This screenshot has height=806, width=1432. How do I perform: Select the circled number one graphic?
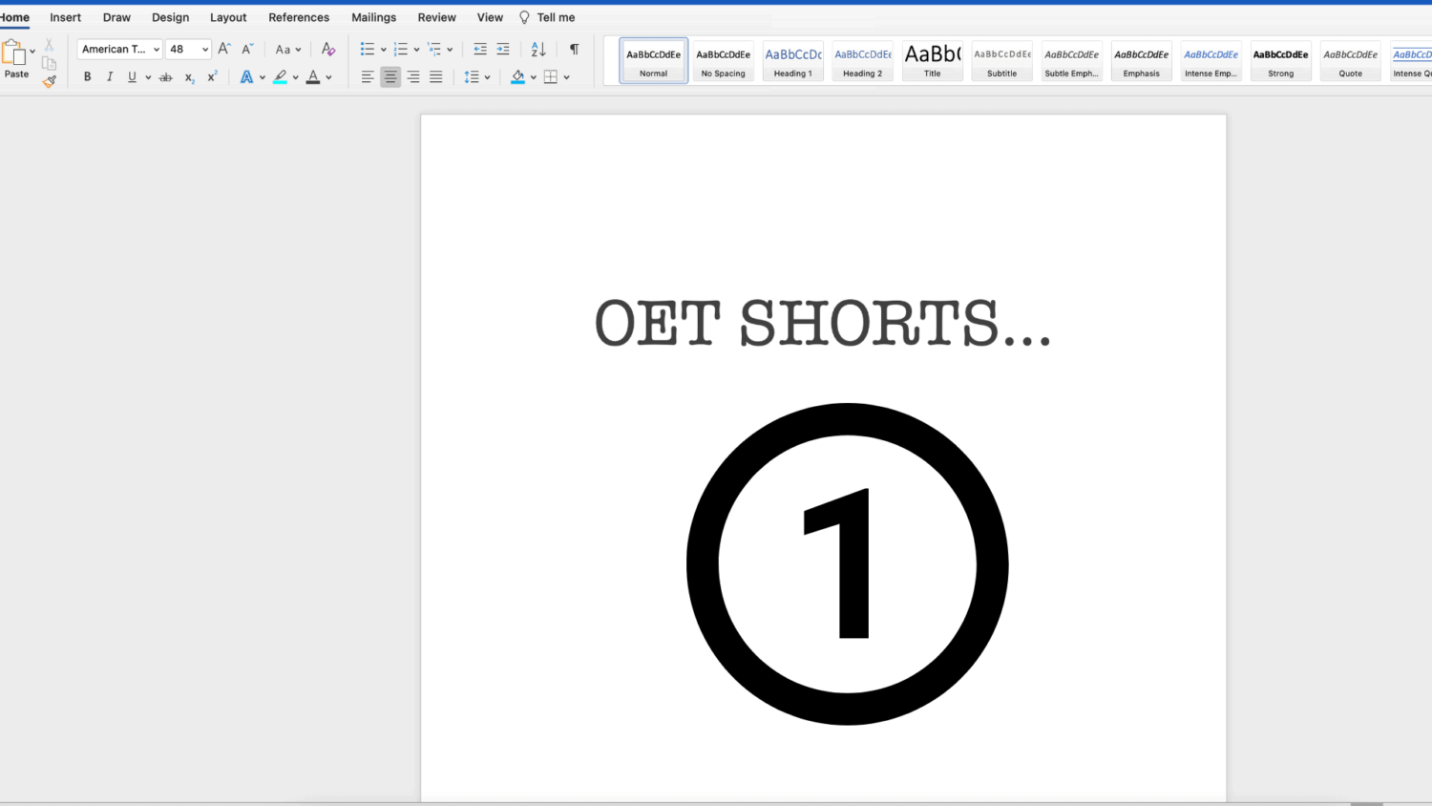click(x=848, y=563)
